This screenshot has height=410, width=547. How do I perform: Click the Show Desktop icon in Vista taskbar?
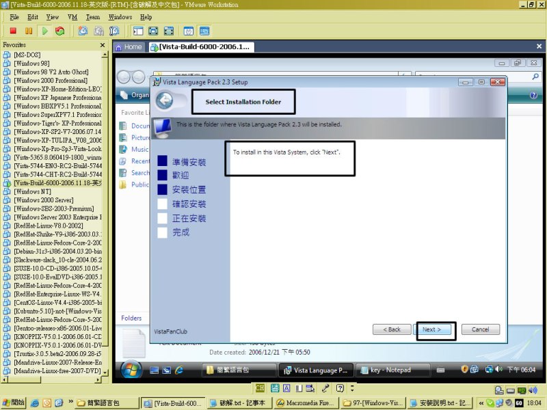[x=155, y=370]
